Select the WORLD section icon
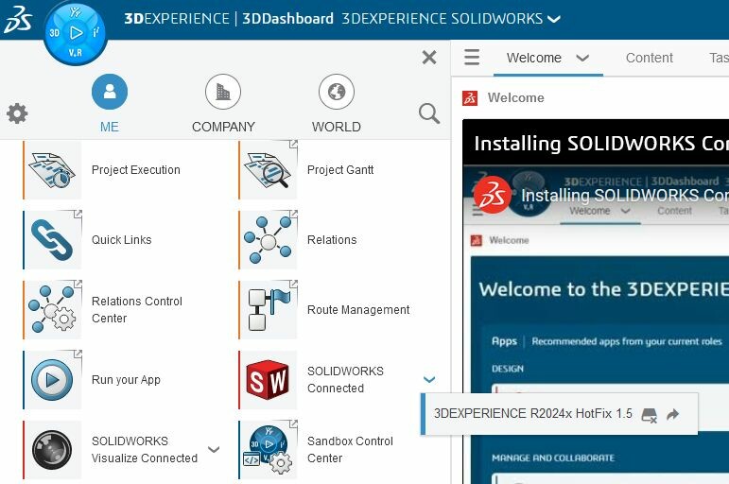Viewport: 729px width, 484px height. [337, 92]
